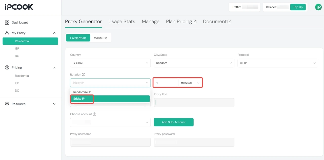
Task: Select Sticky IP option
Action: [x=110, y=99]
